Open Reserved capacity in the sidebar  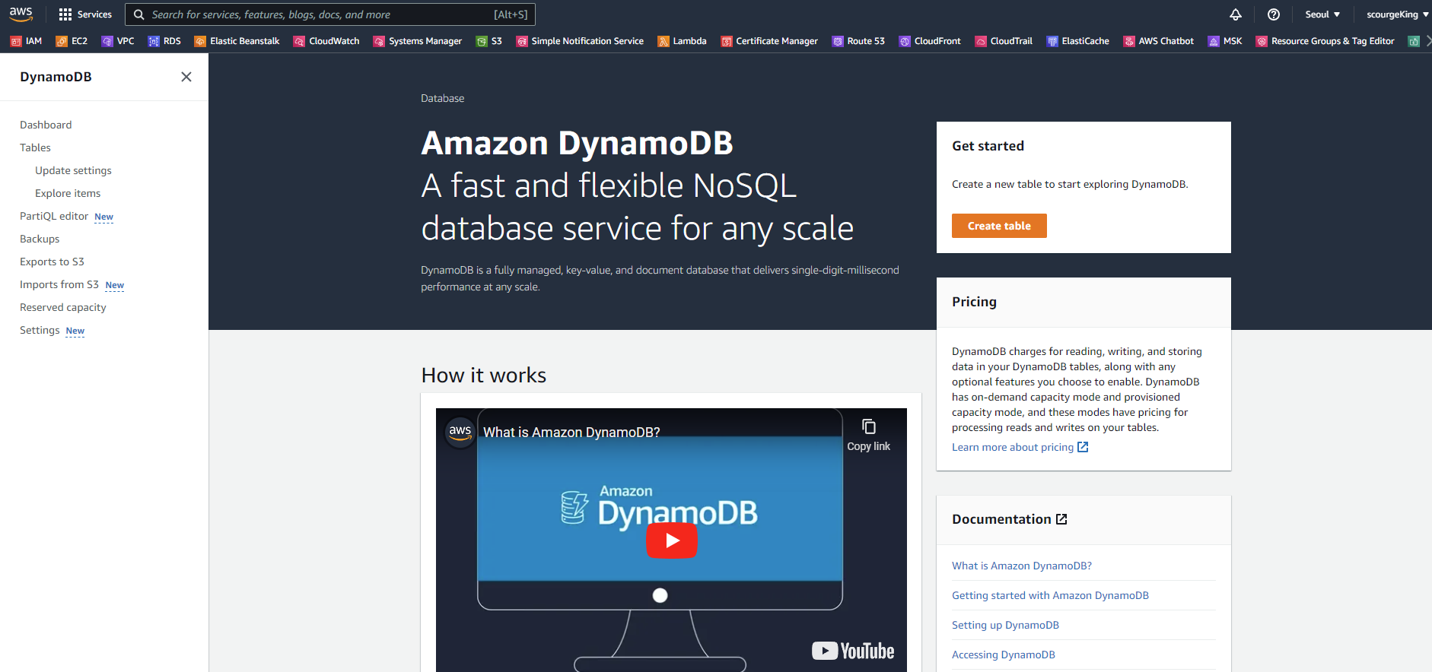pos(63,307)
